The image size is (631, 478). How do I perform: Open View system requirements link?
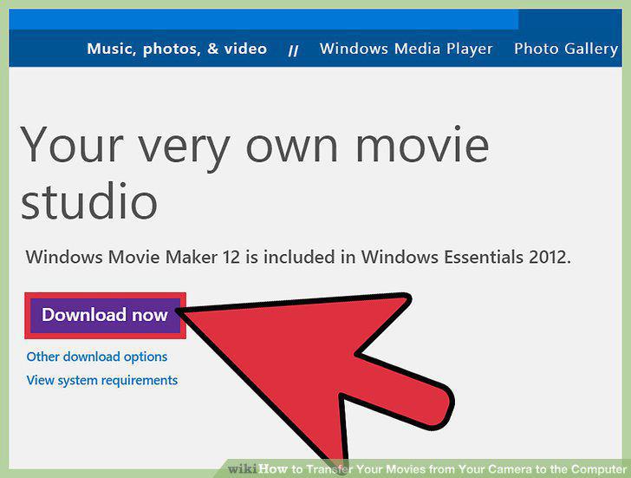(x=101, y=380)
